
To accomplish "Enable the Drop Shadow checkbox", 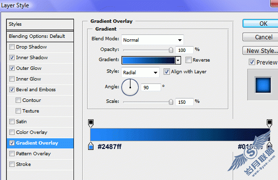I will point(12,47).
